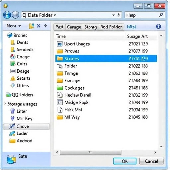Click the Lader blue icon
Viewport: 170px width, 170px height.
(12, 133)
